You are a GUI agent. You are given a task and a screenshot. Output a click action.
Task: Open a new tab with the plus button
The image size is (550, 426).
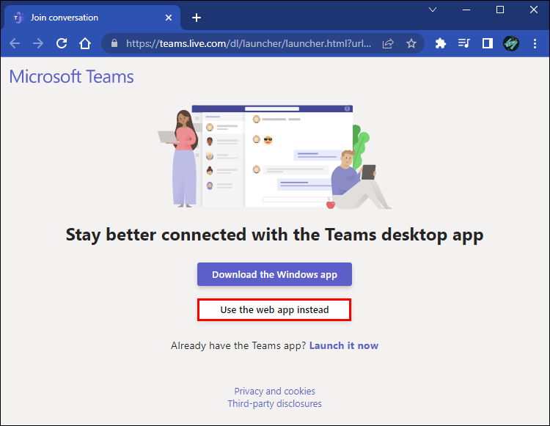click(197, 18)
